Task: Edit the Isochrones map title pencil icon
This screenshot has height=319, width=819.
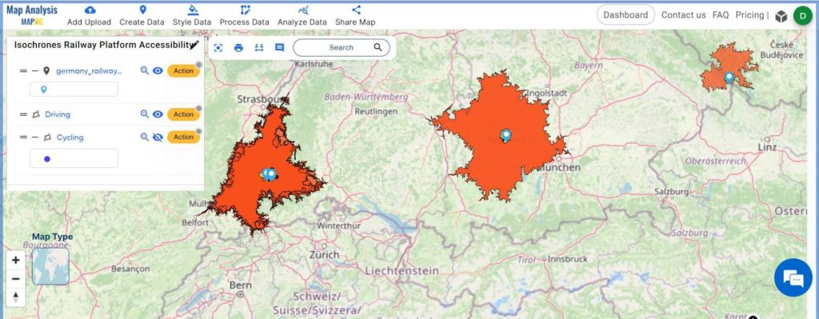Action: tap(196, 45)
